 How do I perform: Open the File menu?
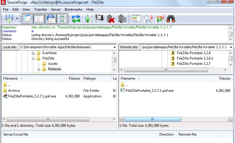6,9
